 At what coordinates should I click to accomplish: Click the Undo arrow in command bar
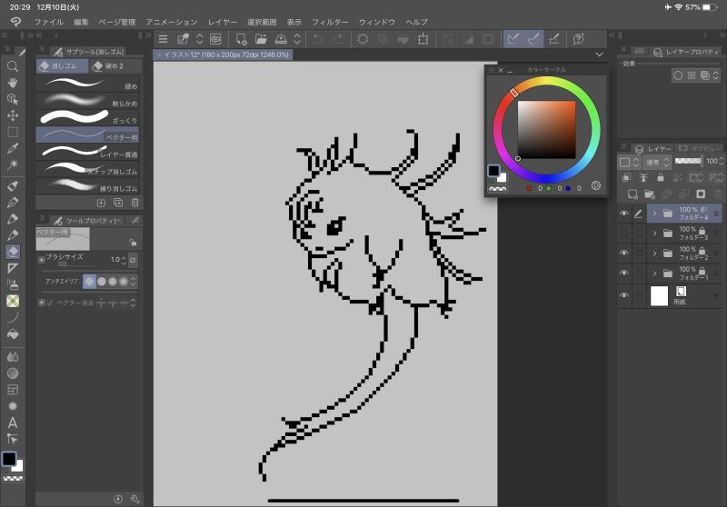pos(317,39)
